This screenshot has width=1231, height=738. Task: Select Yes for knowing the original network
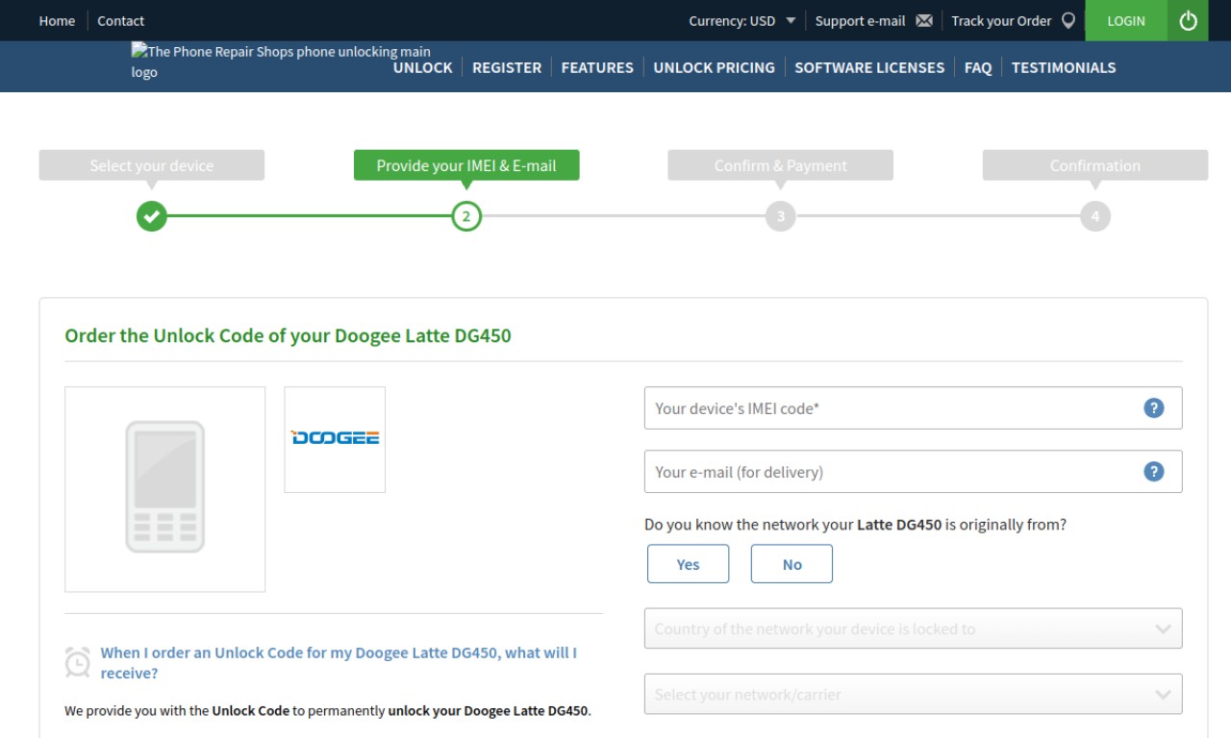[688, 564]
